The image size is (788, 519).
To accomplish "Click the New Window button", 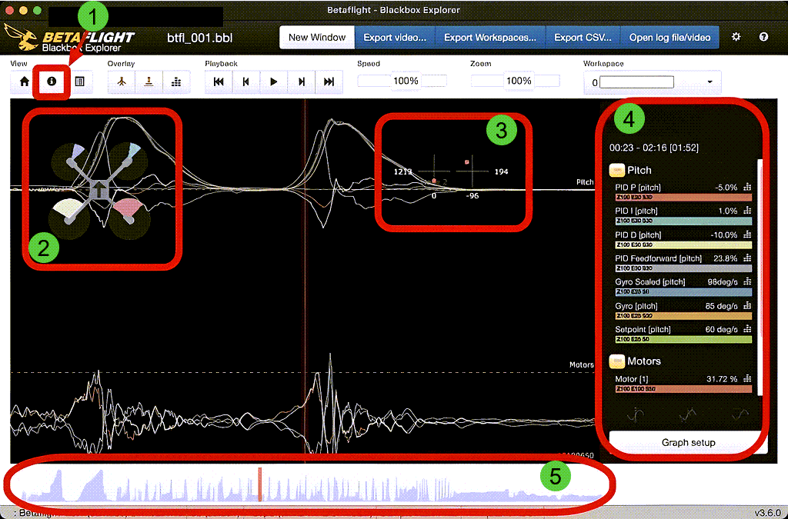I will tap(317, 37).
